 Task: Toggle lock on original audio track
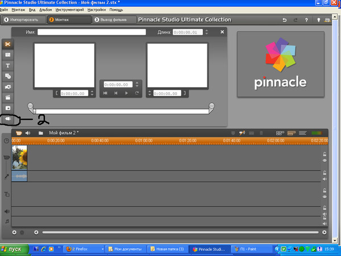325,173
